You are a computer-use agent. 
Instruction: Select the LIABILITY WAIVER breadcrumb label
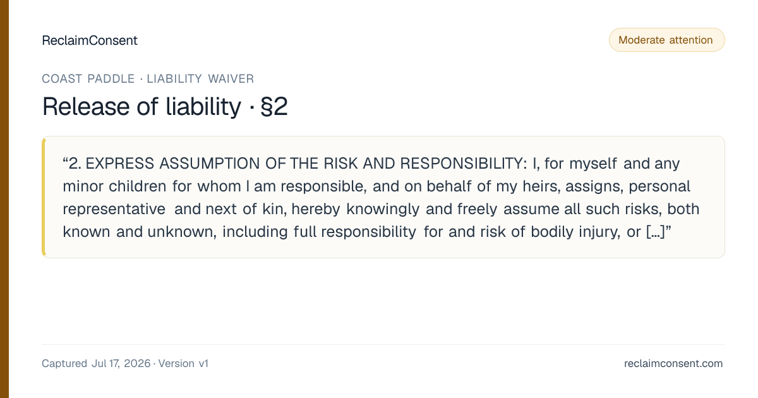(x=200, y=79)
